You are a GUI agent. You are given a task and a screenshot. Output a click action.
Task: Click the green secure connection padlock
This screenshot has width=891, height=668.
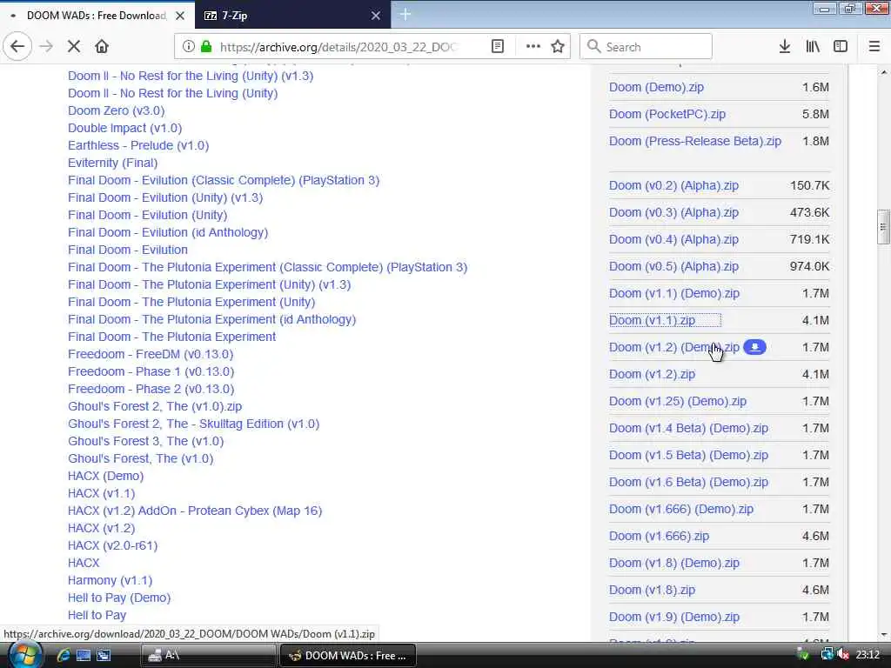pos(206,47)
